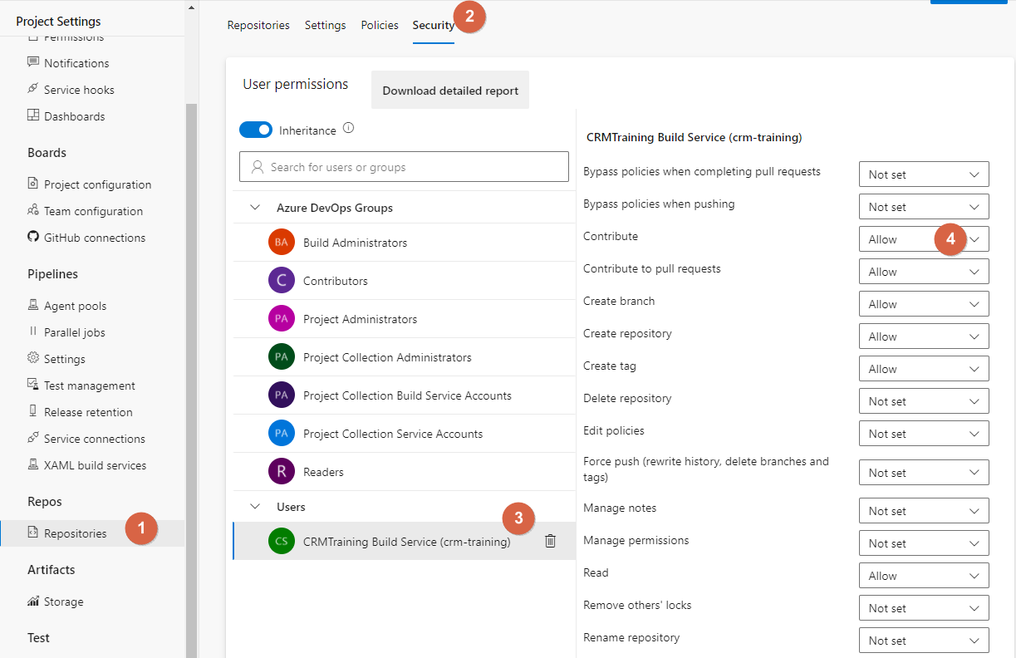Select the Build Administrators group row
This screenshot has height=658, width=1016.
coord(404,243)
